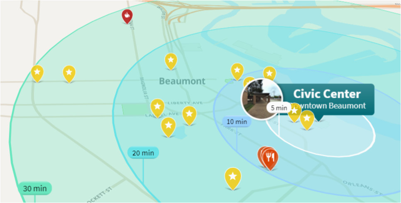Screen dimensions: 401x203
Task: Select the 10 min radius label
Action: click(x=237, y=121)
